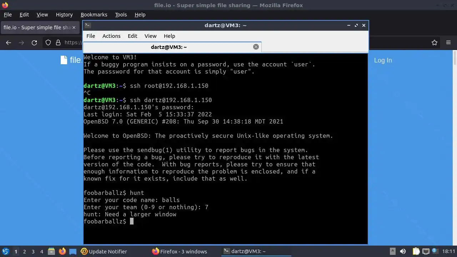Click the Firefox logo in the title bar
The height and width of the screenshot is (257, 457).
pyautogui.click(x=5, y=5)
